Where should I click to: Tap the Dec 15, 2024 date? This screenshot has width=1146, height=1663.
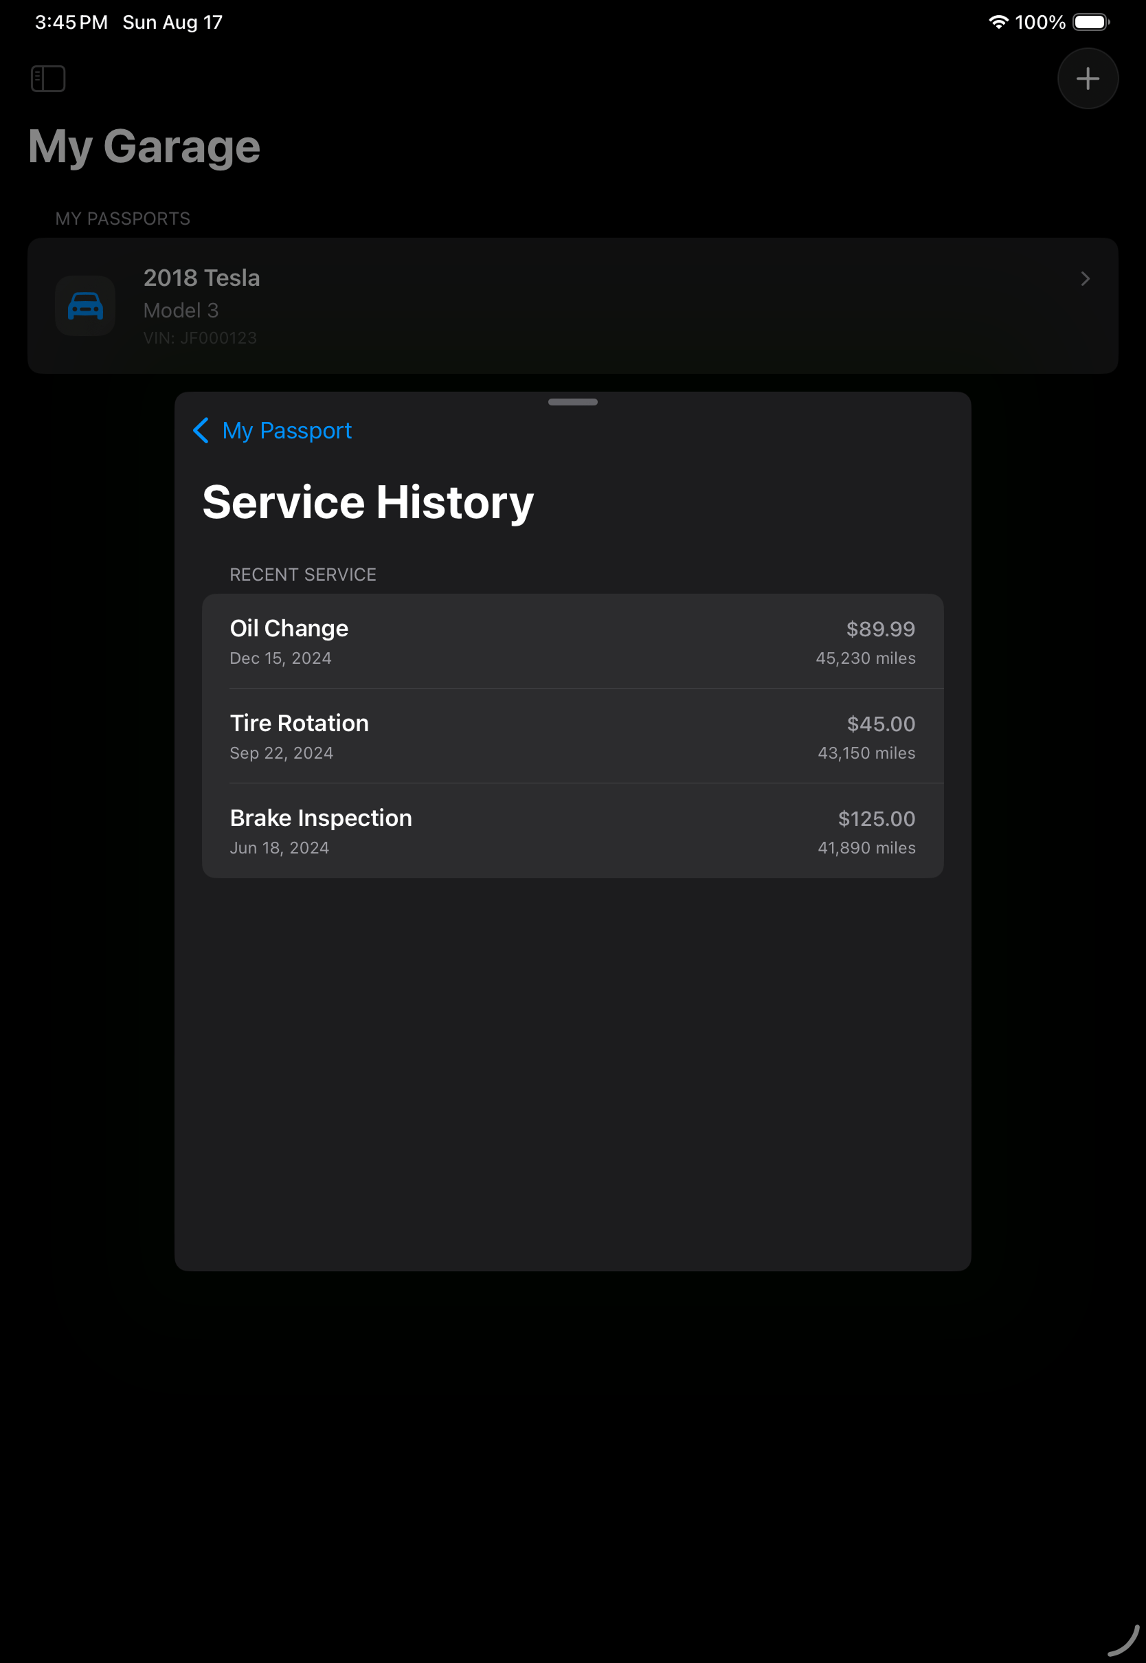click(281, 658)
